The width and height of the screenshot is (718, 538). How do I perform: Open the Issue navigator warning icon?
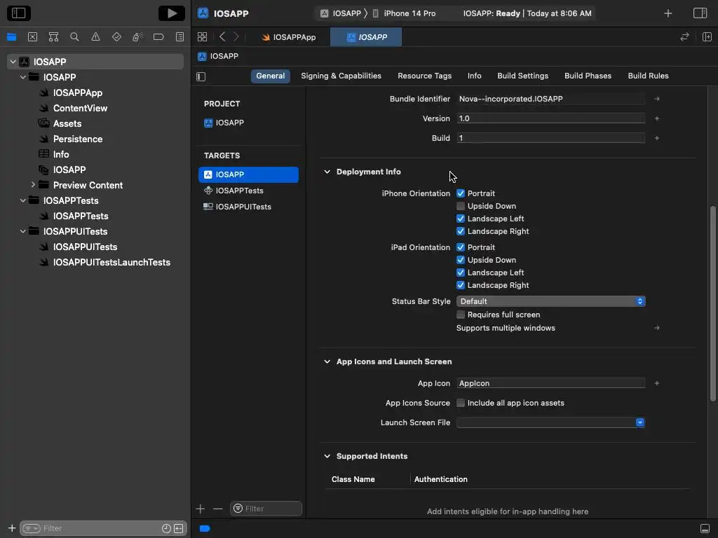[x=95, y=37]
